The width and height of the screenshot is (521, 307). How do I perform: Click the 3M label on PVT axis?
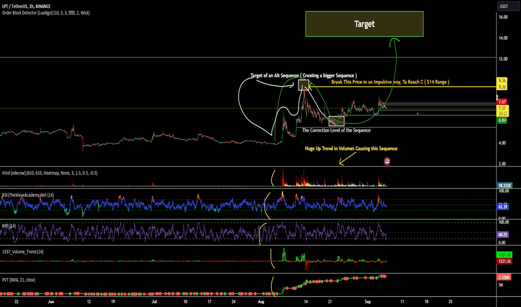tap(501, 285)
